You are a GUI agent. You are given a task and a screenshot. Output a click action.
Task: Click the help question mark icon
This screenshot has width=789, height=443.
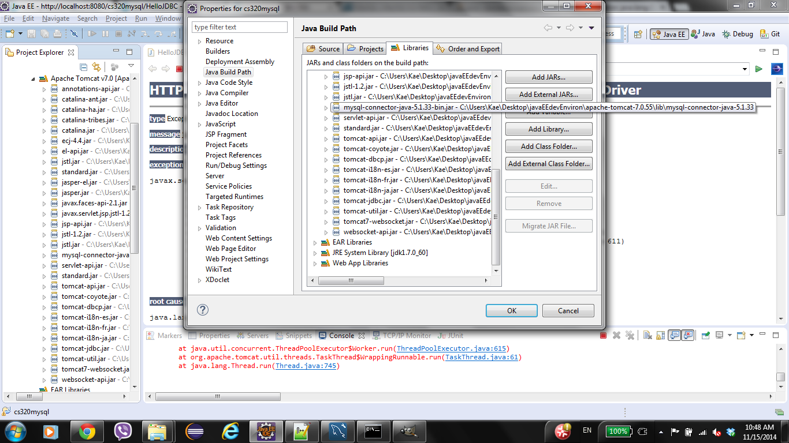click(202, 310)
